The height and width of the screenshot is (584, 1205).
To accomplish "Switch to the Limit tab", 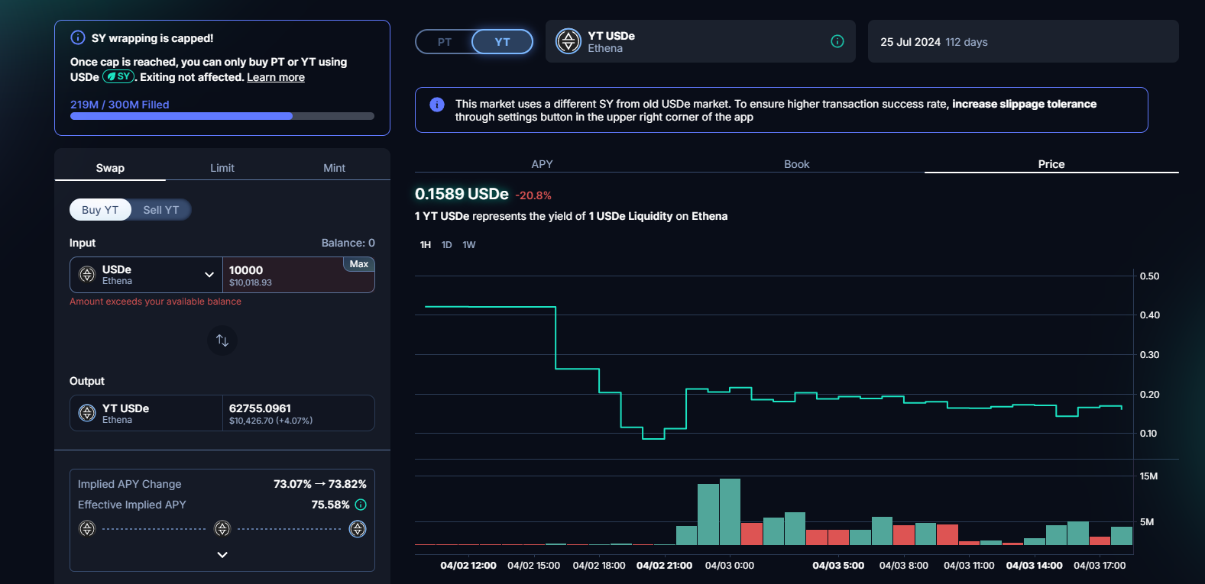I will point(222,168).
